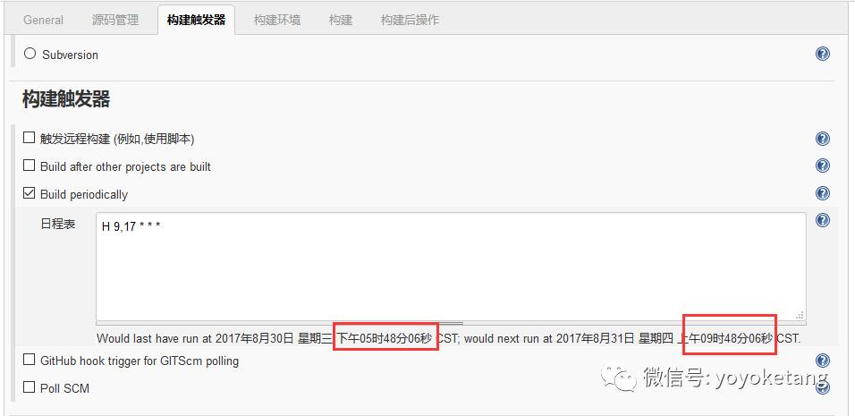855x416 pixels.
Task: Open help icon beside Build periodically
Action: tap(822, 193)
